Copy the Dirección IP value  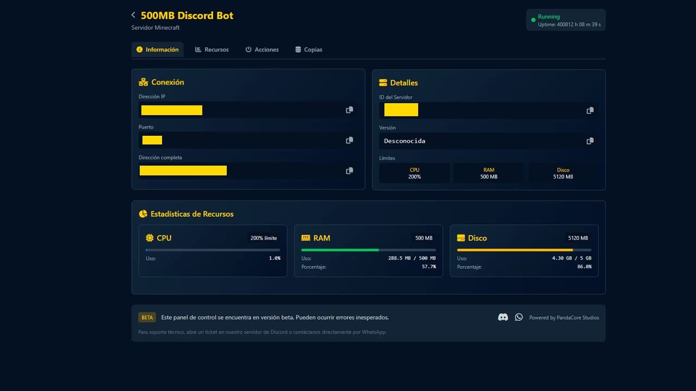tap(350, 110)
